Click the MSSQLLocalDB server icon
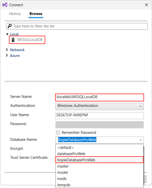Image resolution: width=152 pixels, height=188 pixels. [x=13, y=40]
